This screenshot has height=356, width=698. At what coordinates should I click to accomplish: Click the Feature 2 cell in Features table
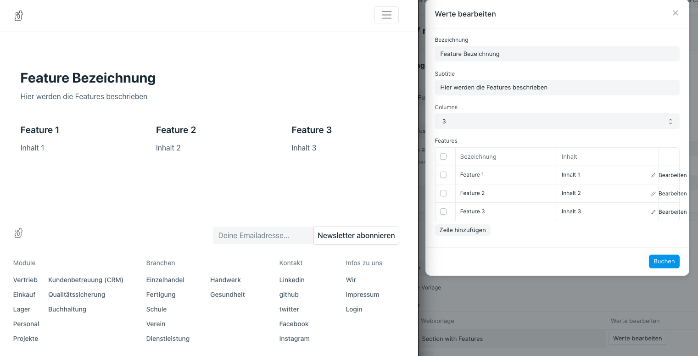(506, 193)
